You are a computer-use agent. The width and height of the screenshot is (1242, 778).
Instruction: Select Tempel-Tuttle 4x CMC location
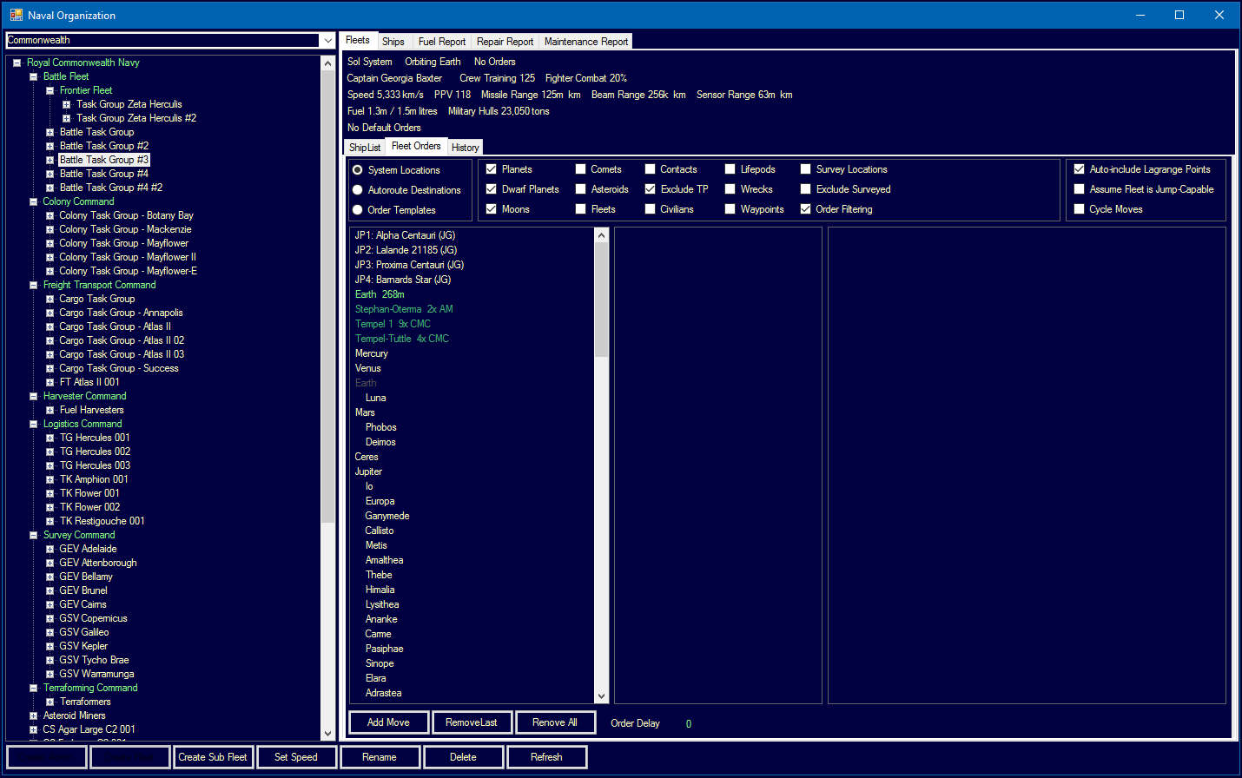tap(401, 339)
